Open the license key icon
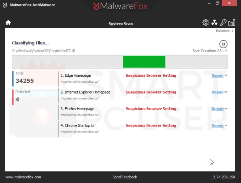Viewport: 241px width, 183px height. click(x=223, y=22)
